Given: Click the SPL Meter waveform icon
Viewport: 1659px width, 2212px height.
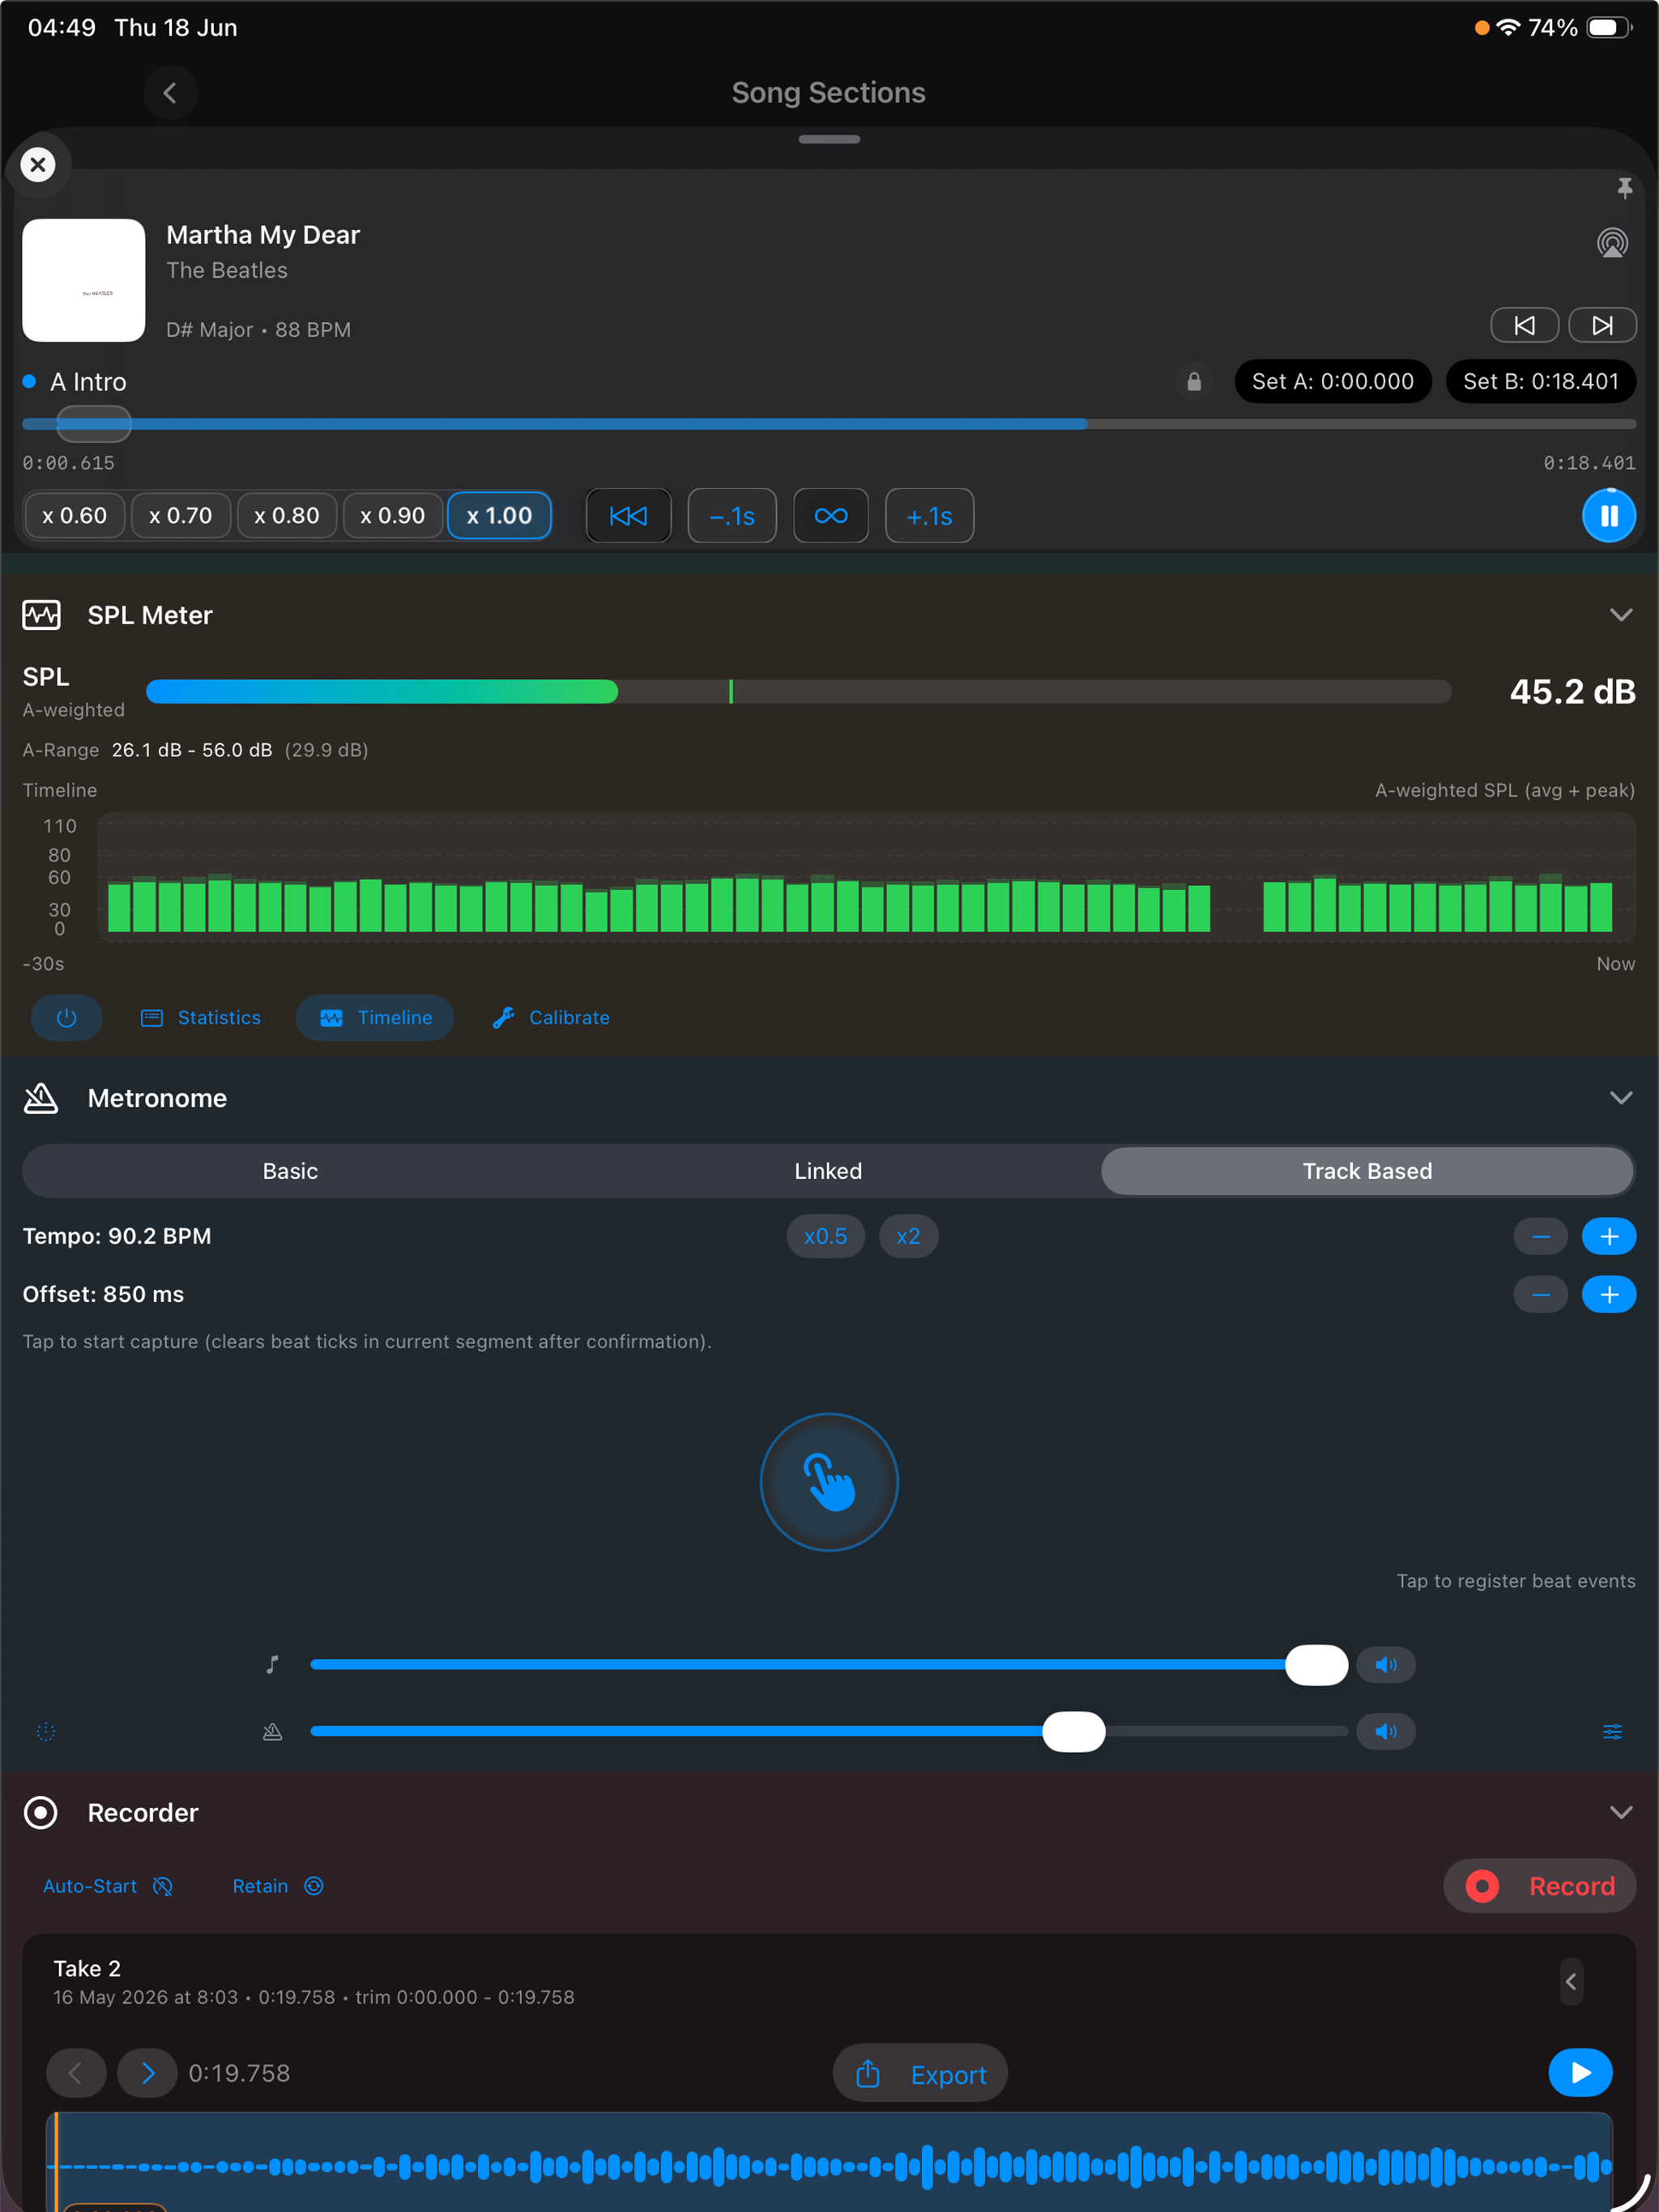Looking at the screenshot, I should point(41,615).
